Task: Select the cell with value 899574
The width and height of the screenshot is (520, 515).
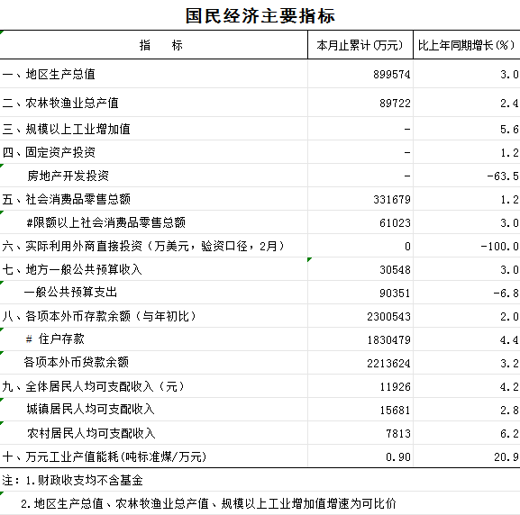Action: [x=360, y=74]
